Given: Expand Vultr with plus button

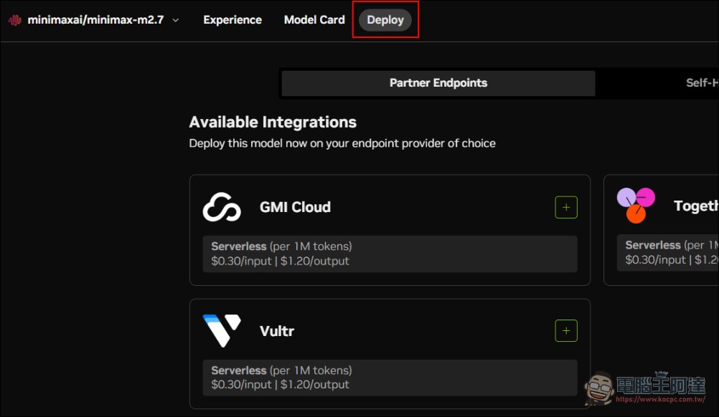Looking at the screenshot, I should point(566,330).
